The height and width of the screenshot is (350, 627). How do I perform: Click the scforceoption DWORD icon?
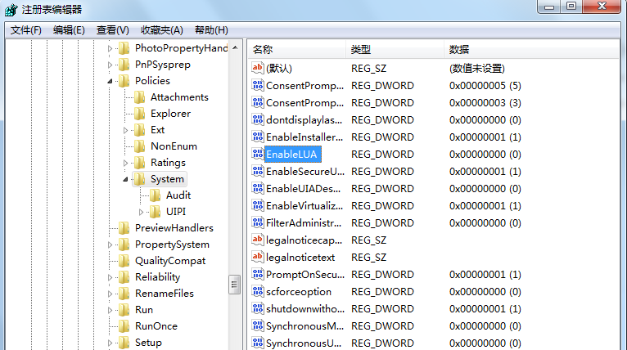[258, 291]
